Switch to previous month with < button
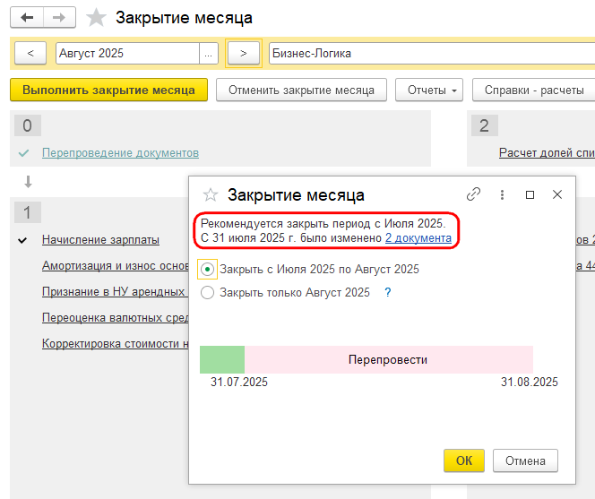Image resolution: width=595 pixels, height=499 pixels. (30, 53)
